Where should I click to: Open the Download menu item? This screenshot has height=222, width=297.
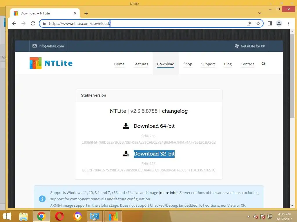point(166,64)
